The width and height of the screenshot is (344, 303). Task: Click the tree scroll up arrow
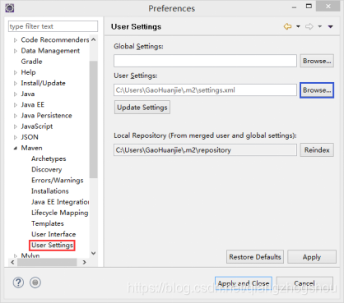pyautogui.click(x=94, y=39)
